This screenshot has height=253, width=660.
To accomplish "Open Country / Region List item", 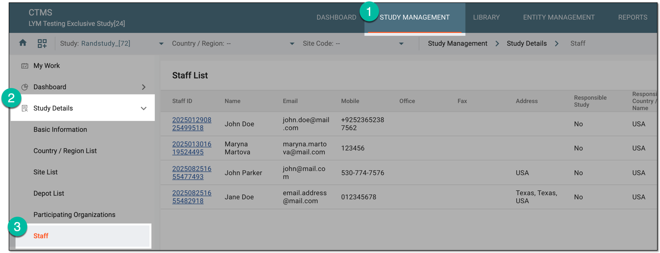I will point(65,151).
